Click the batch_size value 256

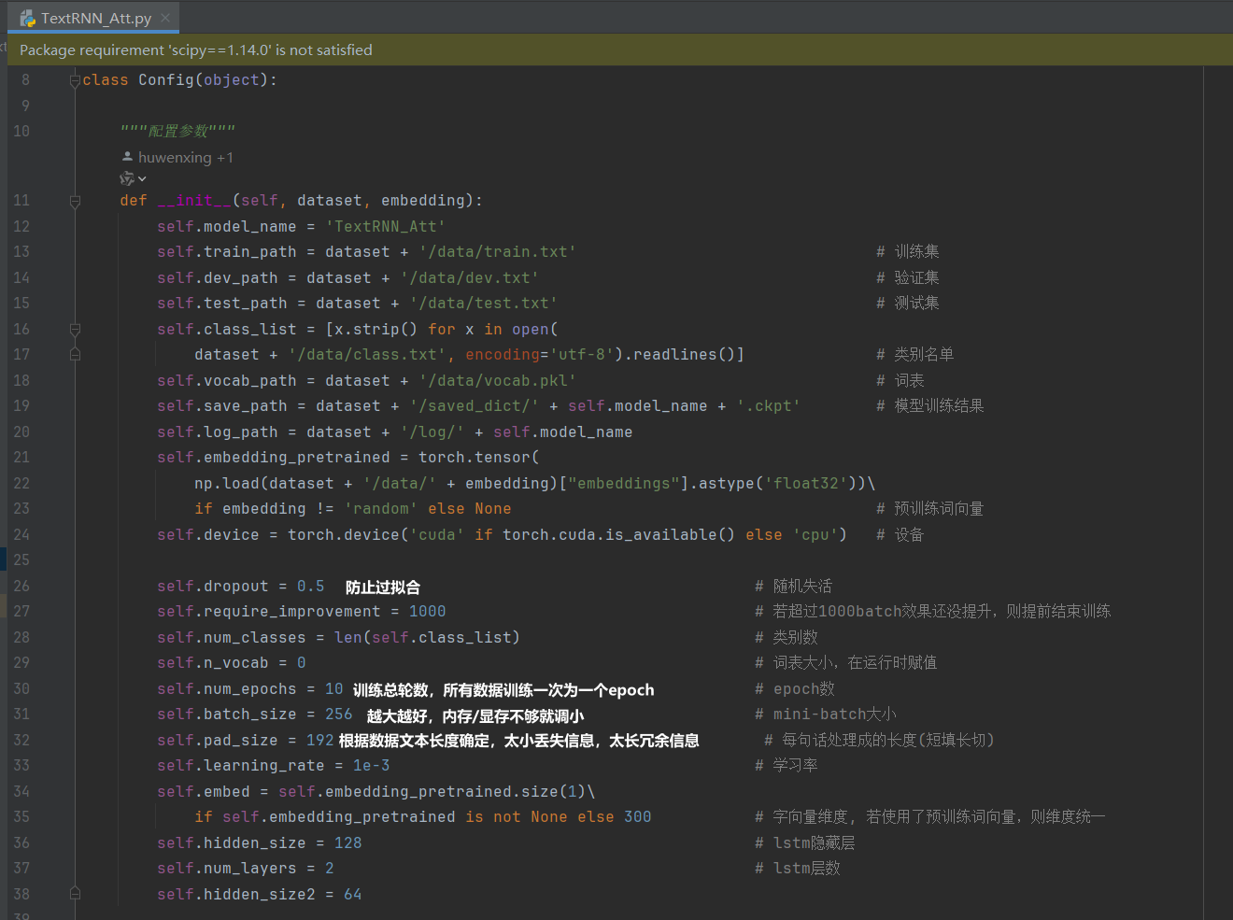point(338,715)
